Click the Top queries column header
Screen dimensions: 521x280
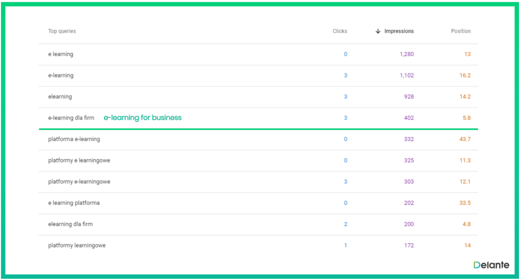62,31
